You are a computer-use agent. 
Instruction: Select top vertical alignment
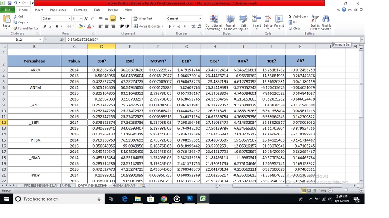[x=100, y=19]
